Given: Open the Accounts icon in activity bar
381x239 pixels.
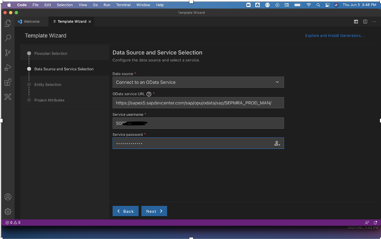Looking at the screenshot, I should [x=8, y=197].
